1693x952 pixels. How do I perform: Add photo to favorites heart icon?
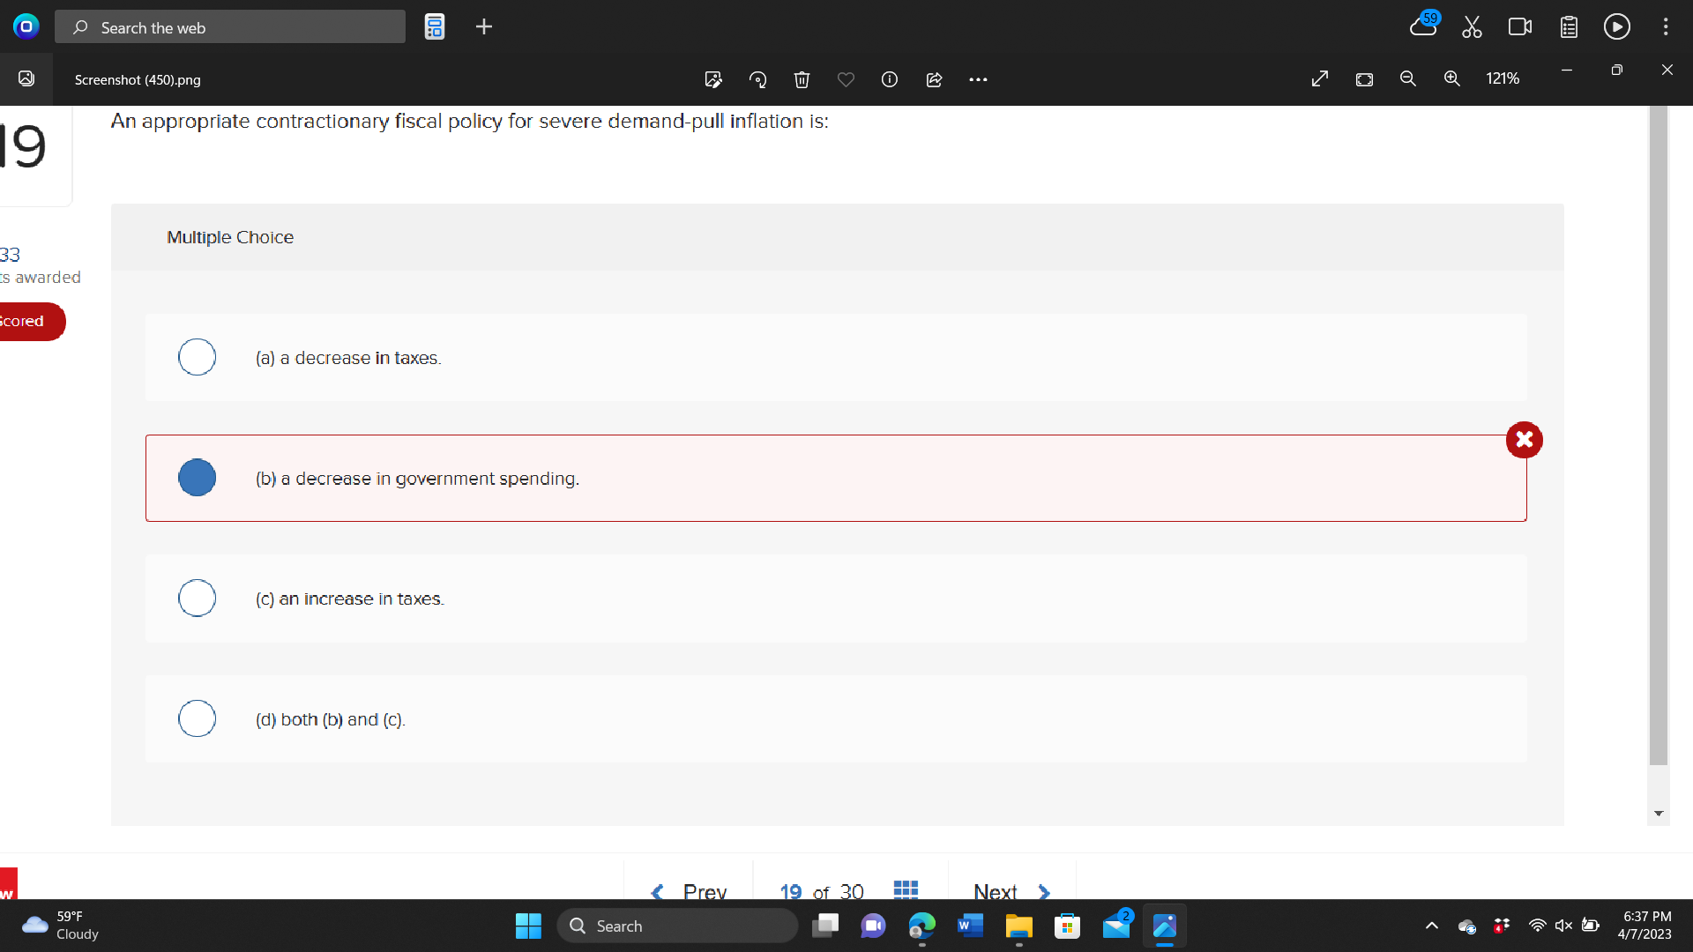tap(846, 80)
